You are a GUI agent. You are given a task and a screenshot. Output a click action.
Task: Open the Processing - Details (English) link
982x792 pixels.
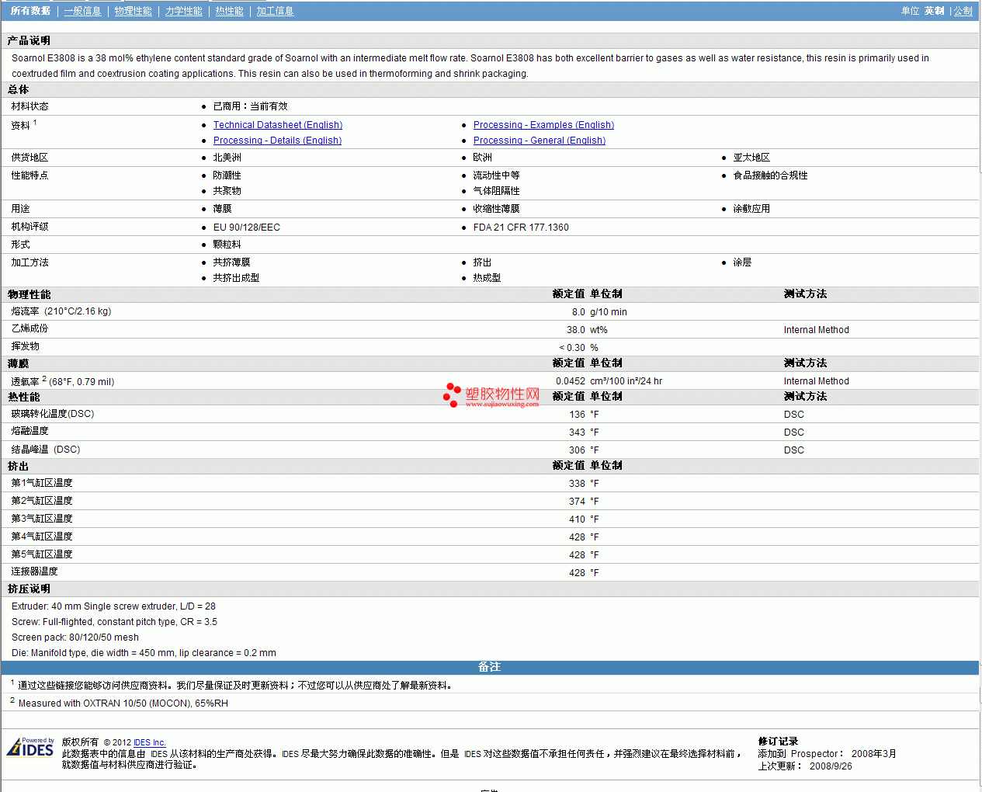tap(277, 141)
